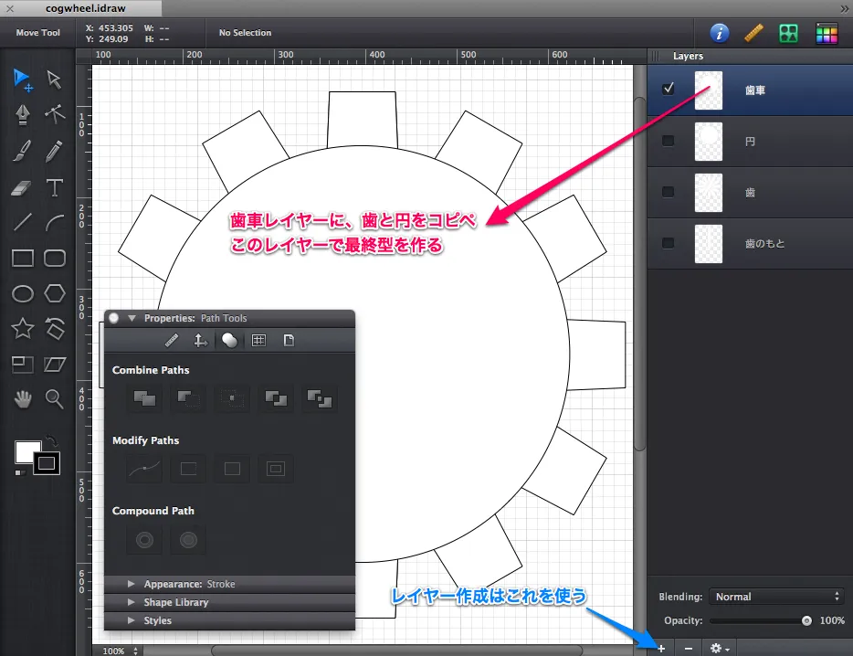Add a new layer with the plus button

tap(659, 648)
